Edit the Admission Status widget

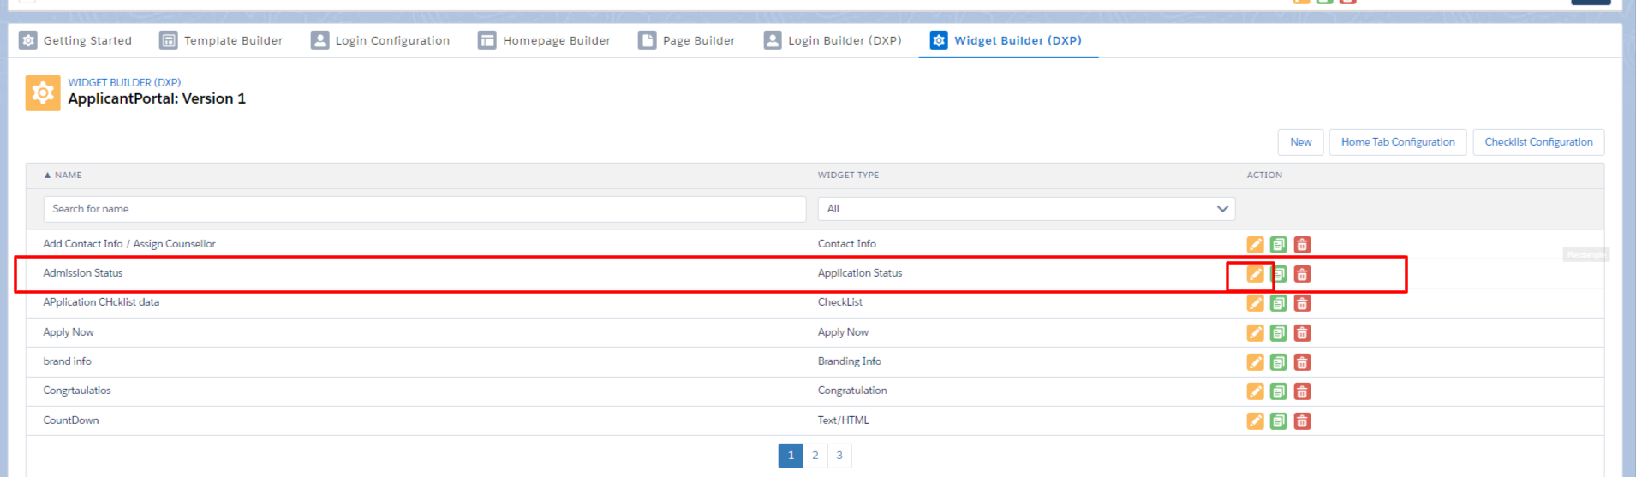(1255, 274)
